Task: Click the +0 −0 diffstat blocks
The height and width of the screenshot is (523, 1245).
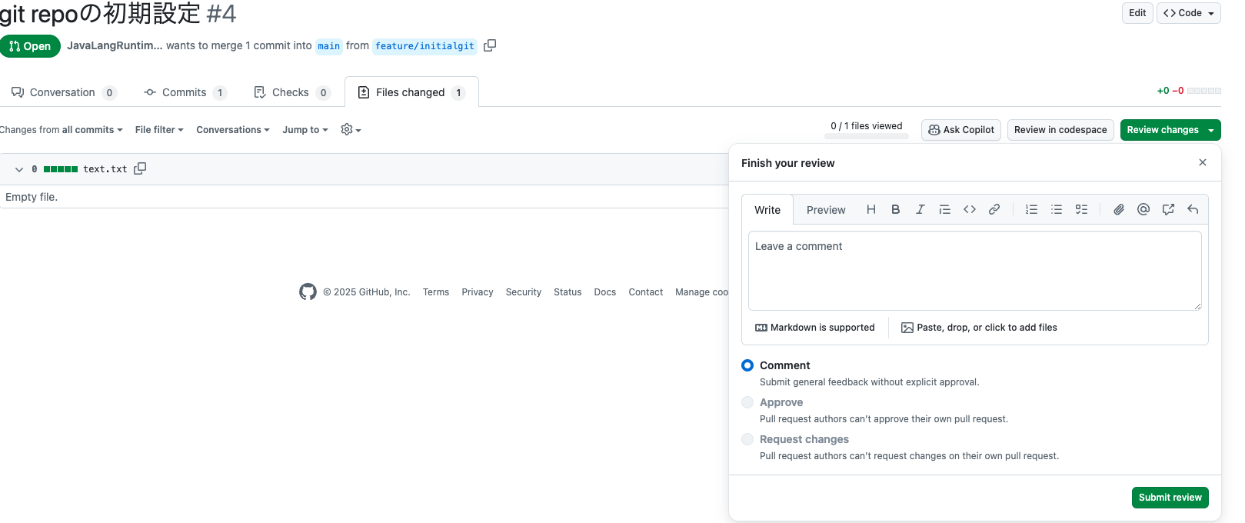Action: point(1189,91)
